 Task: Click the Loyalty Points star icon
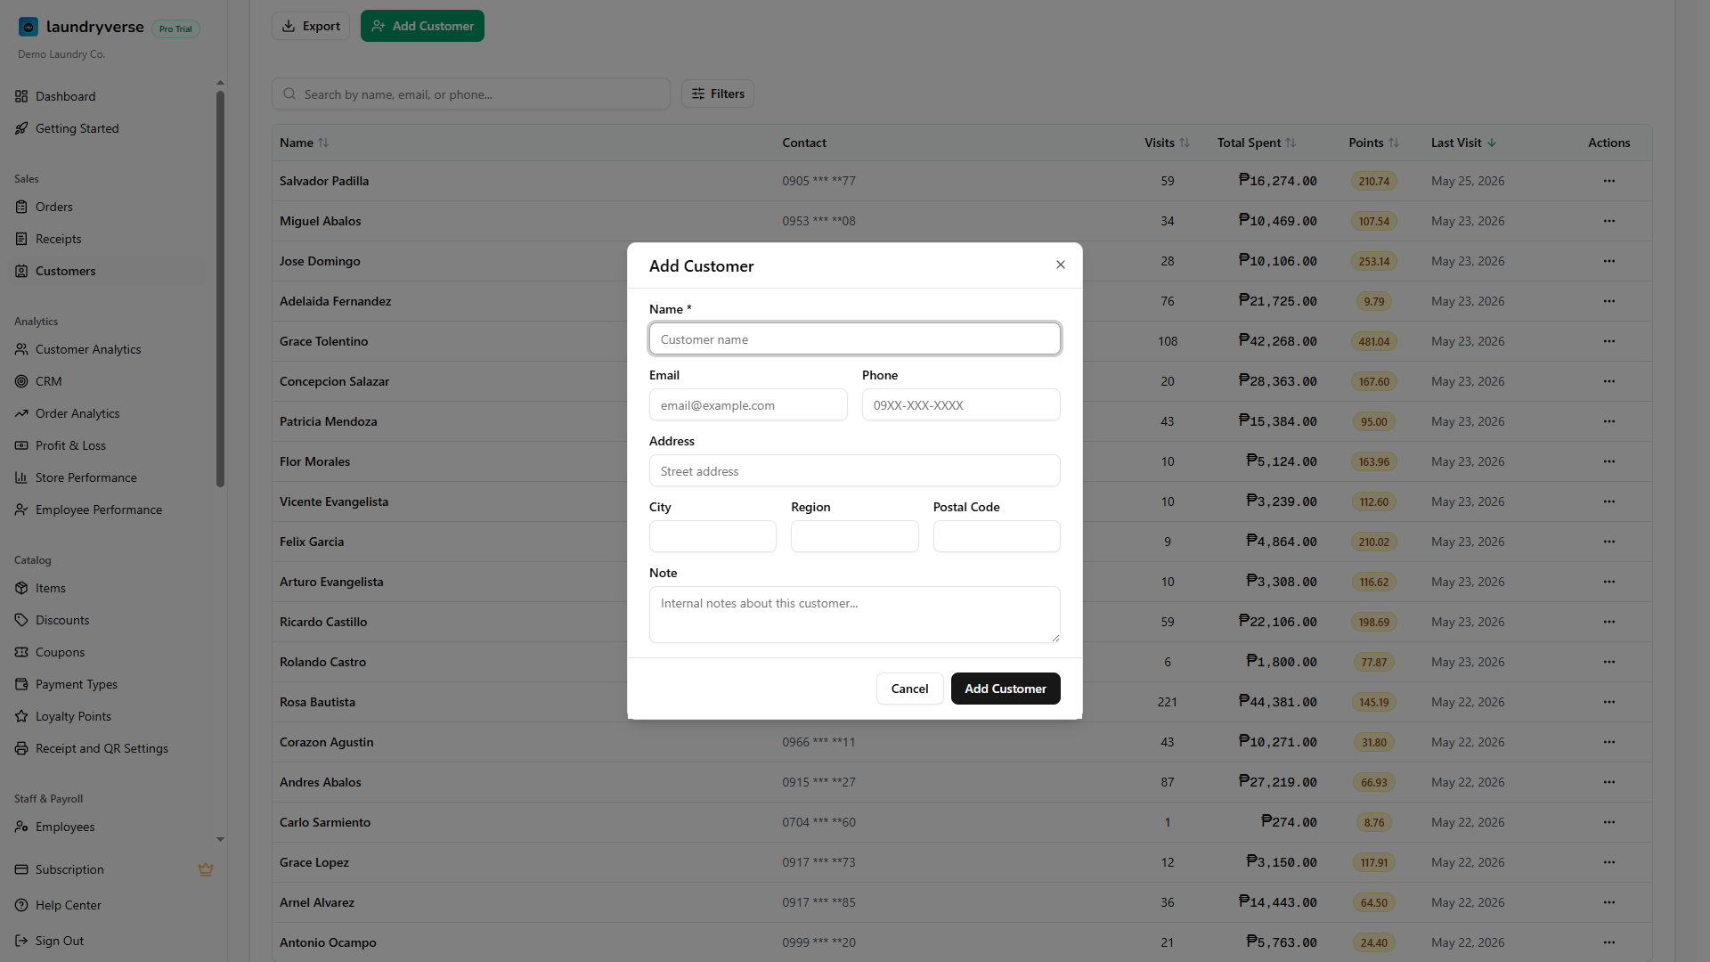(21, 716)
